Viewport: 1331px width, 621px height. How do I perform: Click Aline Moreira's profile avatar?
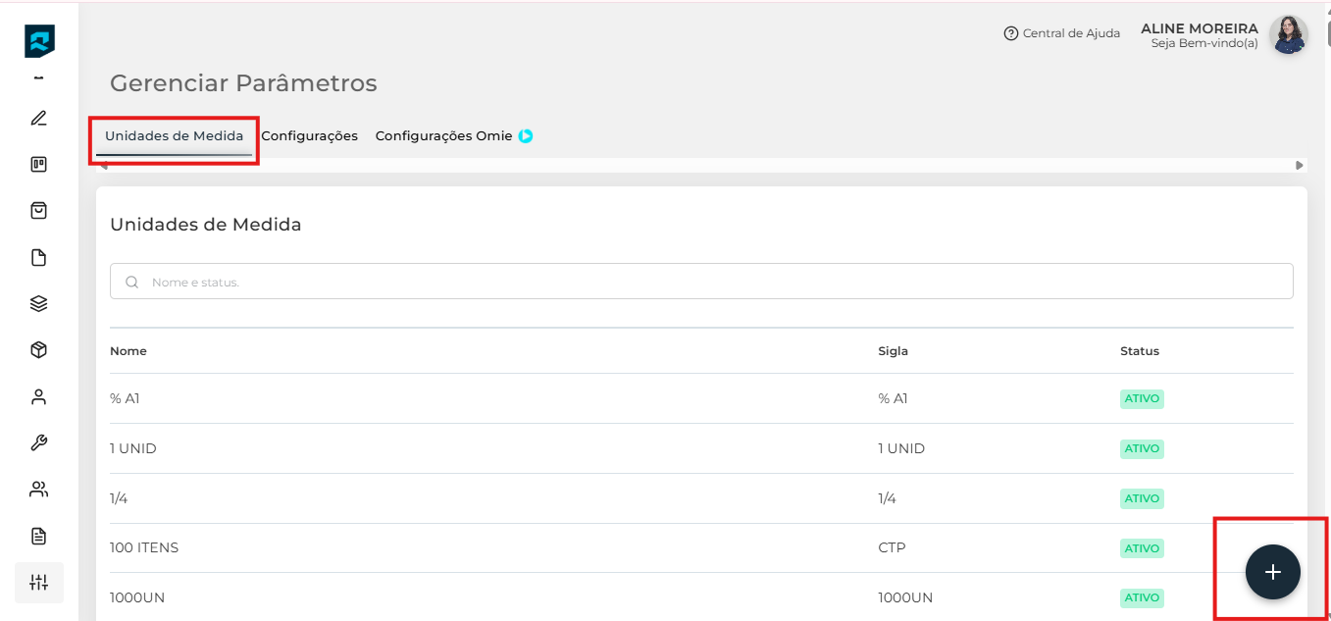tap(1288, 35)
